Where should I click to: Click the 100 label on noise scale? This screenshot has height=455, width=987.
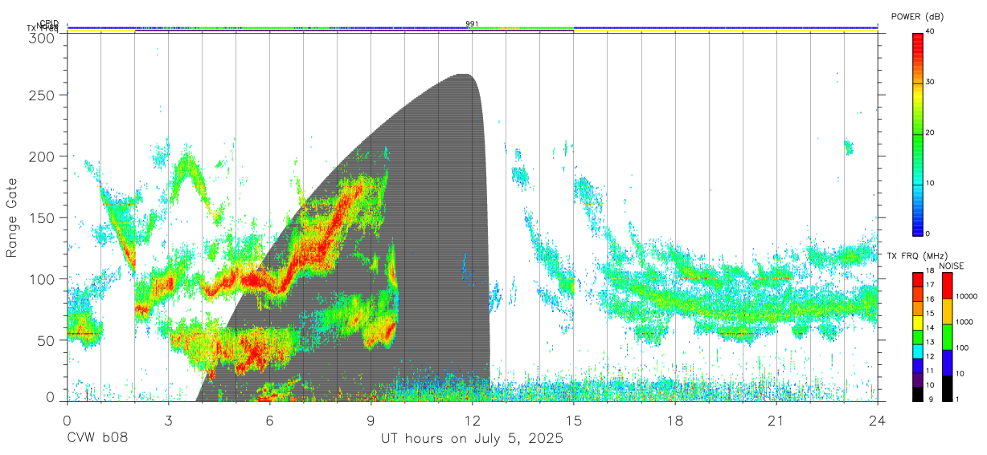(963, 347)
